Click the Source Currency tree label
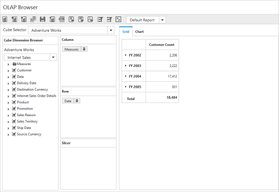The height and width of the screenshot is (192, 279). [x=29, y=134]
